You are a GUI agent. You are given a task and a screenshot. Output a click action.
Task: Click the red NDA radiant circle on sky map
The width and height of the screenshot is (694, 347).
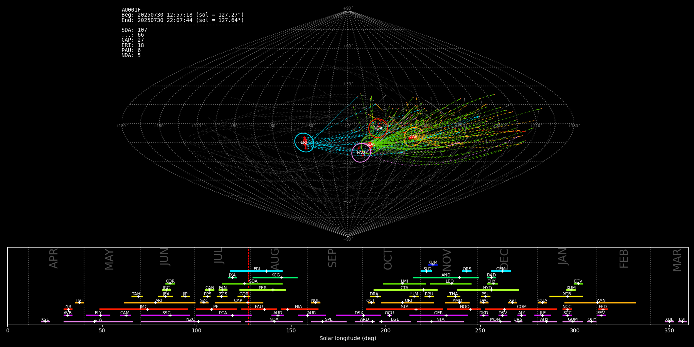pos(378,128)
